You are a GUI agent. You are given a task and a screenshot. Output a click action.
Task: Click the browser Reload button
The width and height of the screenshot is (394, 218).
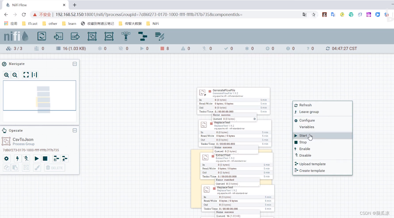coord(24,15)
